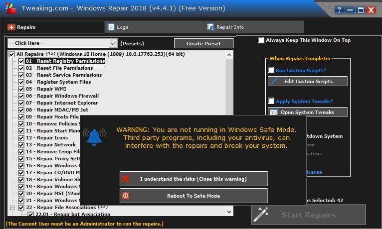Click the dotted grip icon in title bar
The width and height of the screenshot is (382, 229).
click(x=329, y=10)
